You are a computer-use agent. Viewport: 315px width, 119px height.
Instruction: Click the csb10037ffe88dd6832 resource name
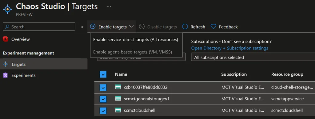146,87
